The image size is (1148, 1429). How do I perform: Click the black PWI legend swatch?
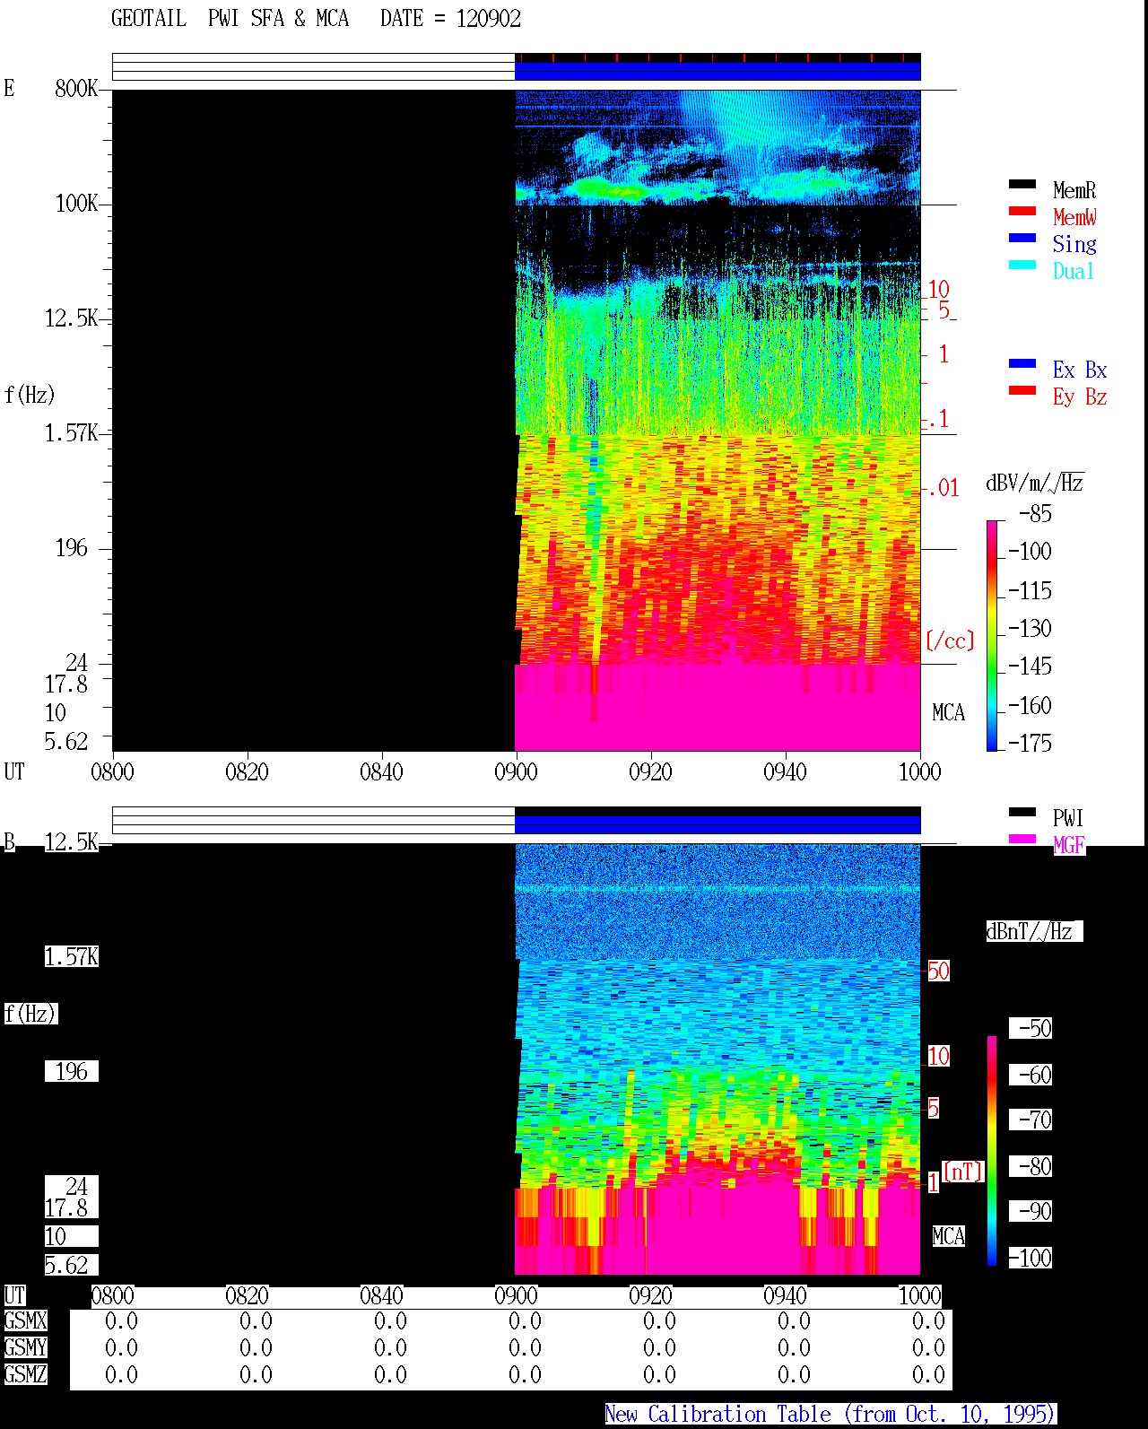[x=1022, y=813]
